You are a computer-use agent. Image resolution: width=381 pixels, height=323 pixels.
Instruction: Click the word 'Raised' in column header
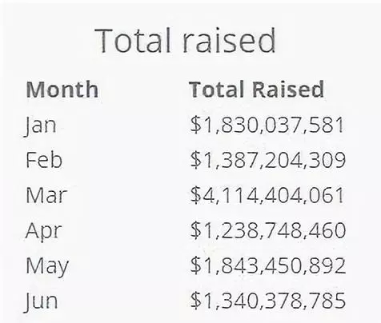[x=288, y=89]
